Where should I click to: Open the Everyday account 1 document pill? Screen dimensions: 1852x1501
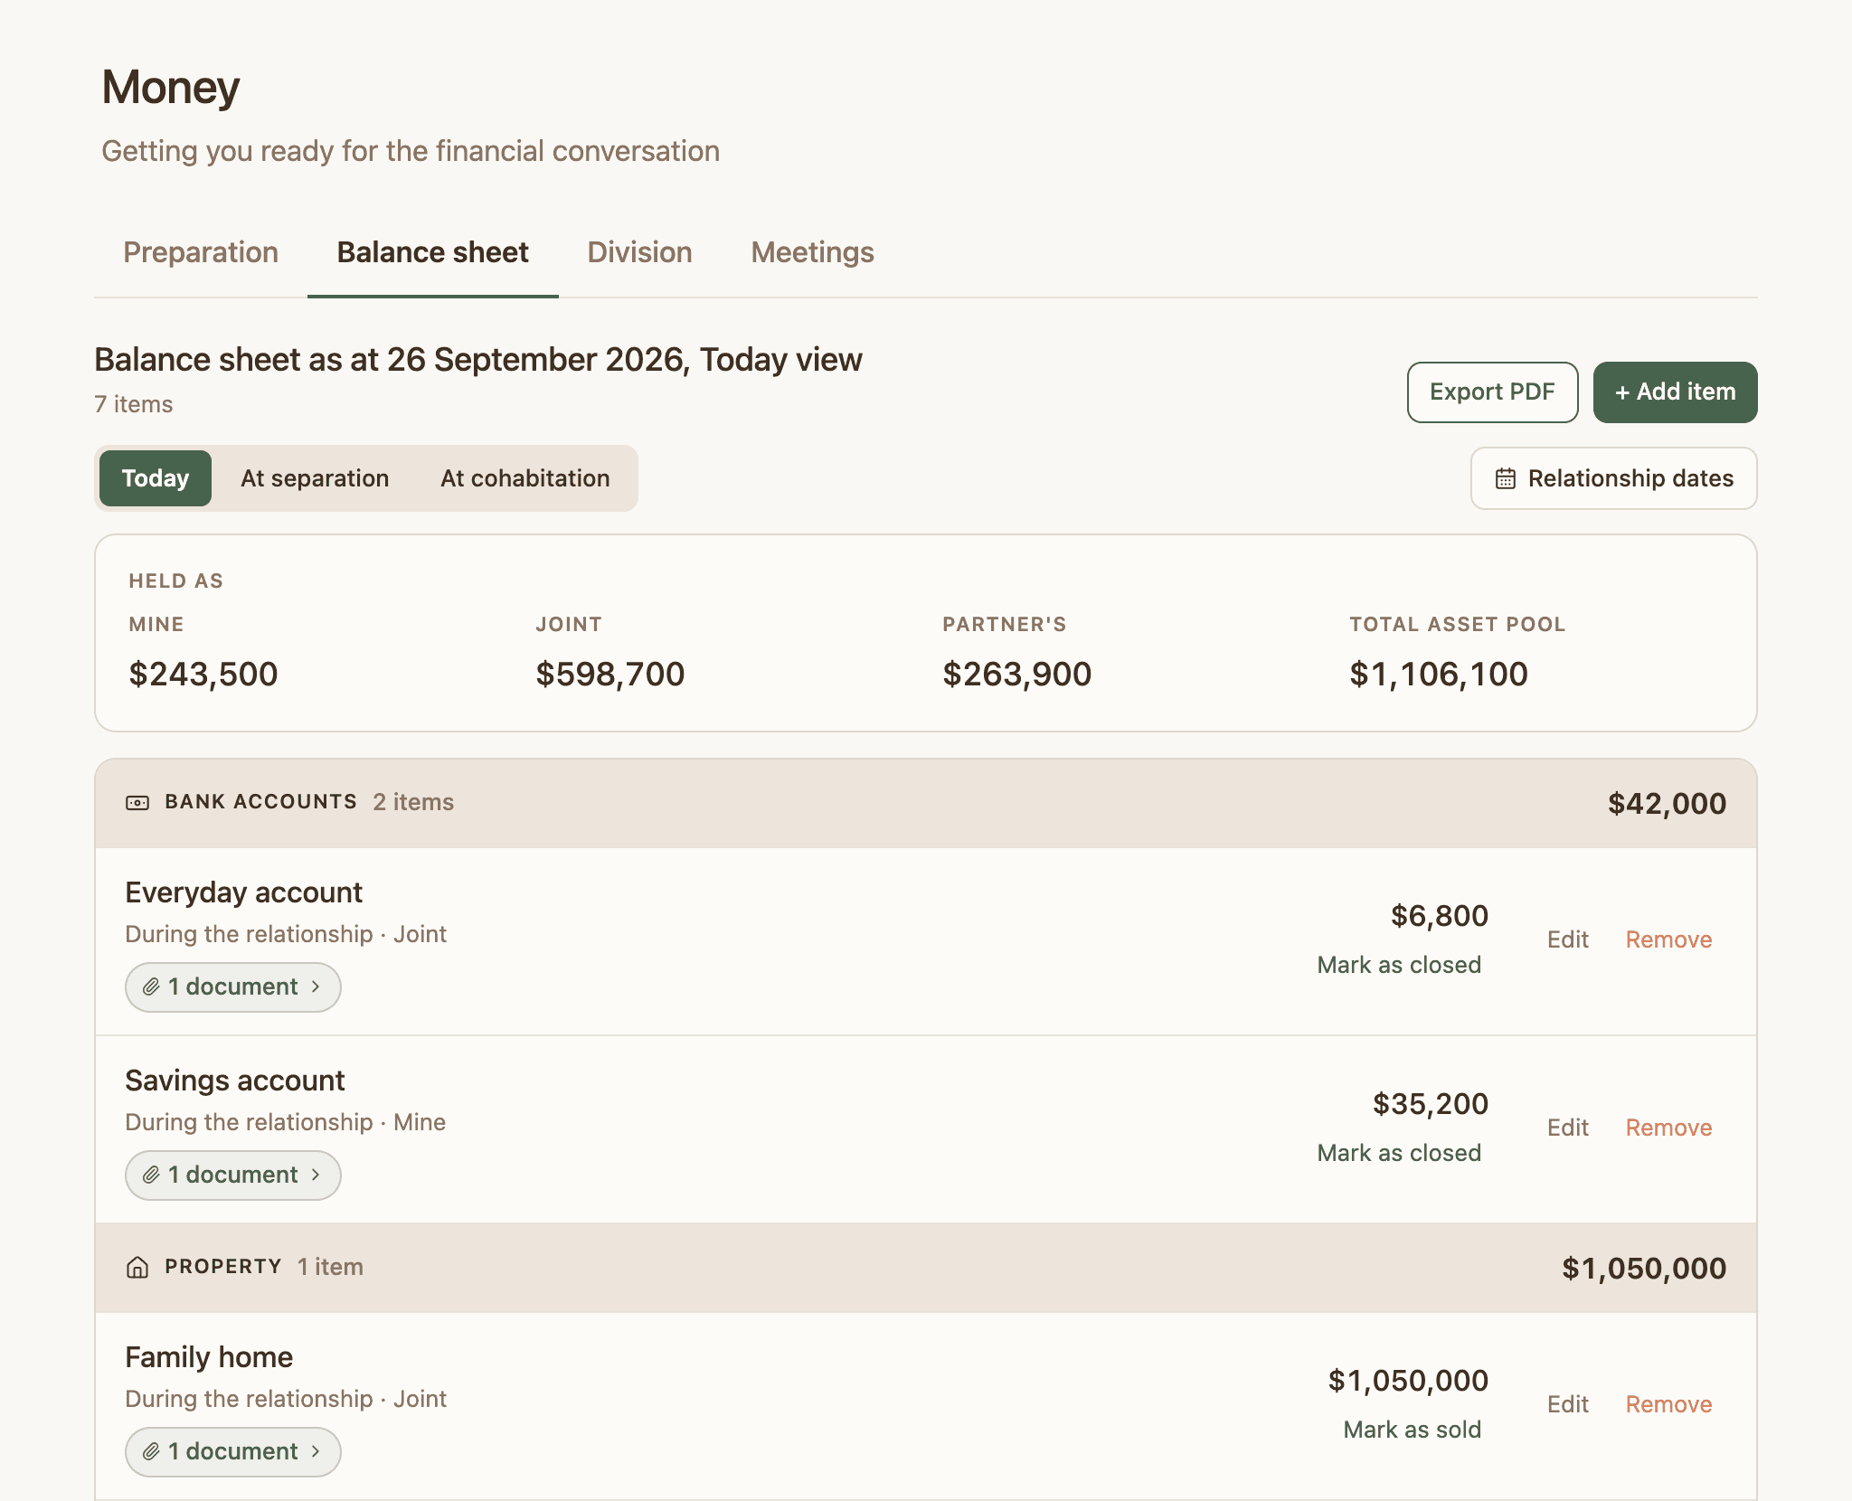coord(233,987)
